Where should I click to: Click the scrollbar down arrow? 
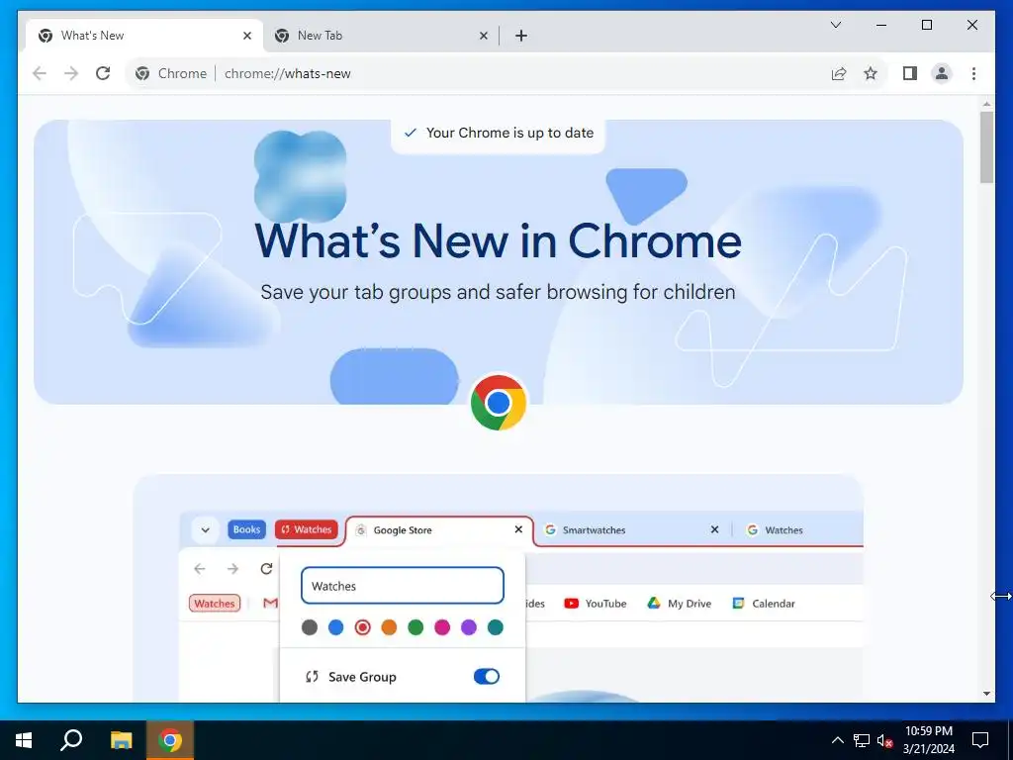point(986,694)
